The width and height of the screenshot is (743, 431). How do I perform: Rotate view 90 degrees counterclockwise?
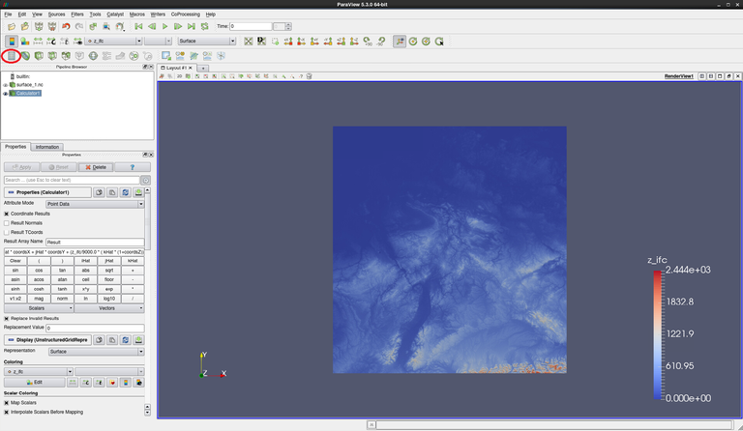(x=380, y=42)
